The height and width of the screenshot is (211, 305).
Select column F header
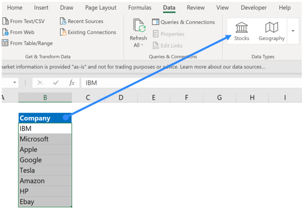(187, 97)
